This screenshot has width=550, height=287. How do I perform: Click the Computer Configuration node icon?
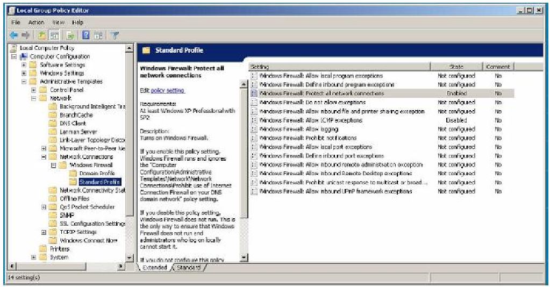tap(24, 56)
